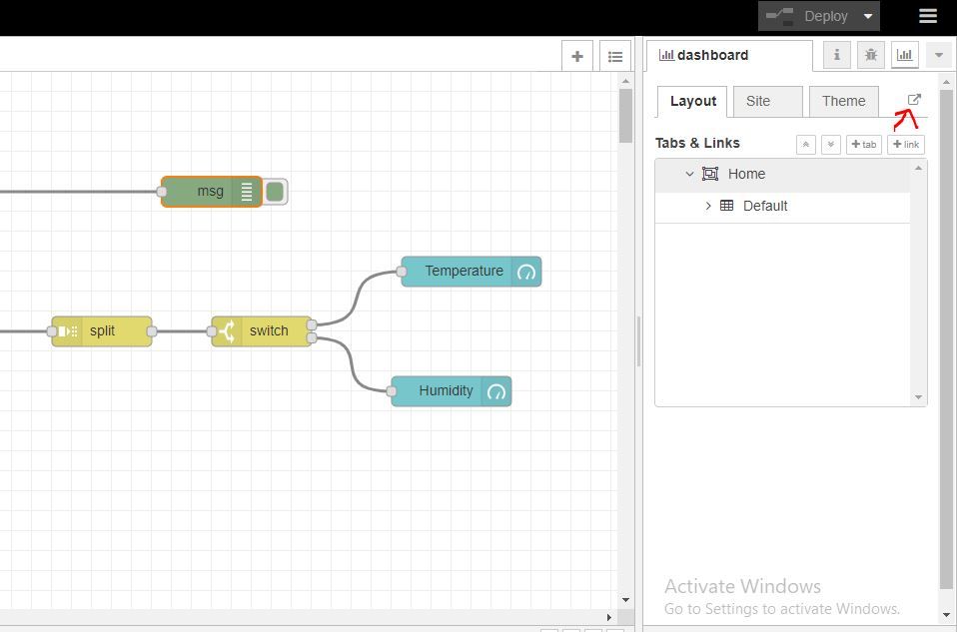Collapse the Home tab tree item

[689, 174]
